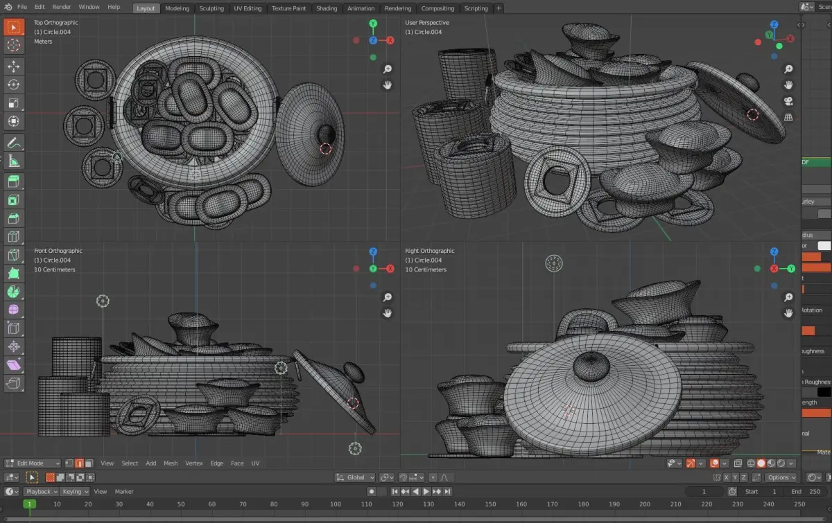Screen dimensions: 832x523
Task: Enable rendered viewport shading
Action: 781,463
